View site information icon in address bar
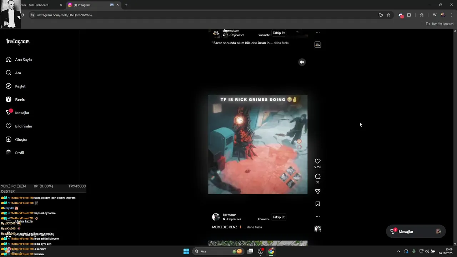 (x=32, y=15)
